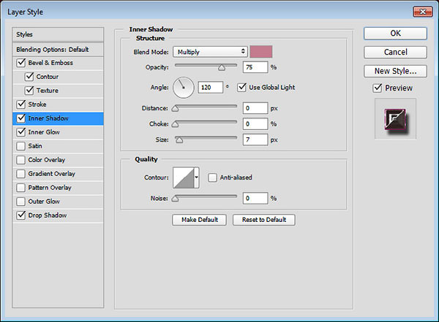Uncheck the Inner Shadow checkbox
This screenshot has height=322, width=439.
pyautogui.click(x=21, y=118)
